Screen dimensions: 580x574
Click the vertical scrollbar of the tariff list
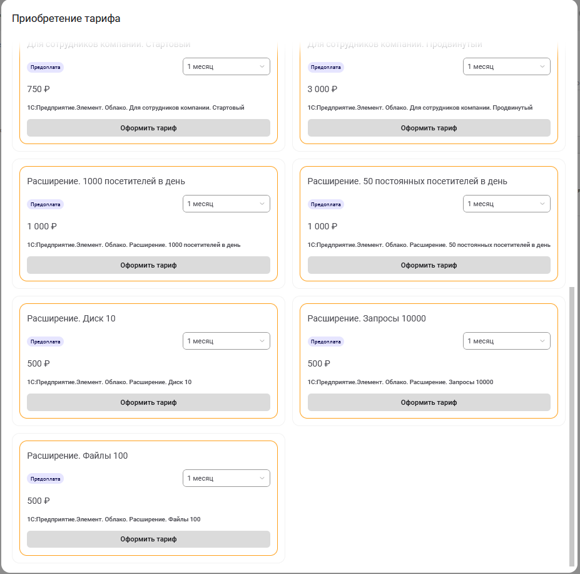click(572, 426)
